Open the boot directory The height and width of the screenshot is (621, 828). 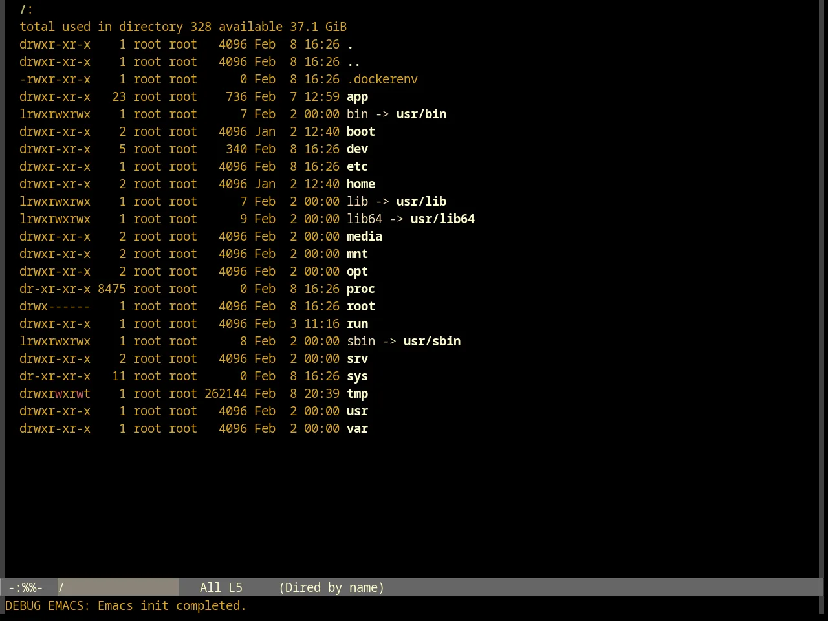pos(361,132)
